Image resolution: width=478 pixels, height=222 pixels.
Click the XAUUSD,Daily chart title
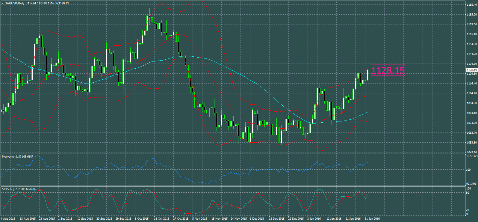(x=15, y=3)
